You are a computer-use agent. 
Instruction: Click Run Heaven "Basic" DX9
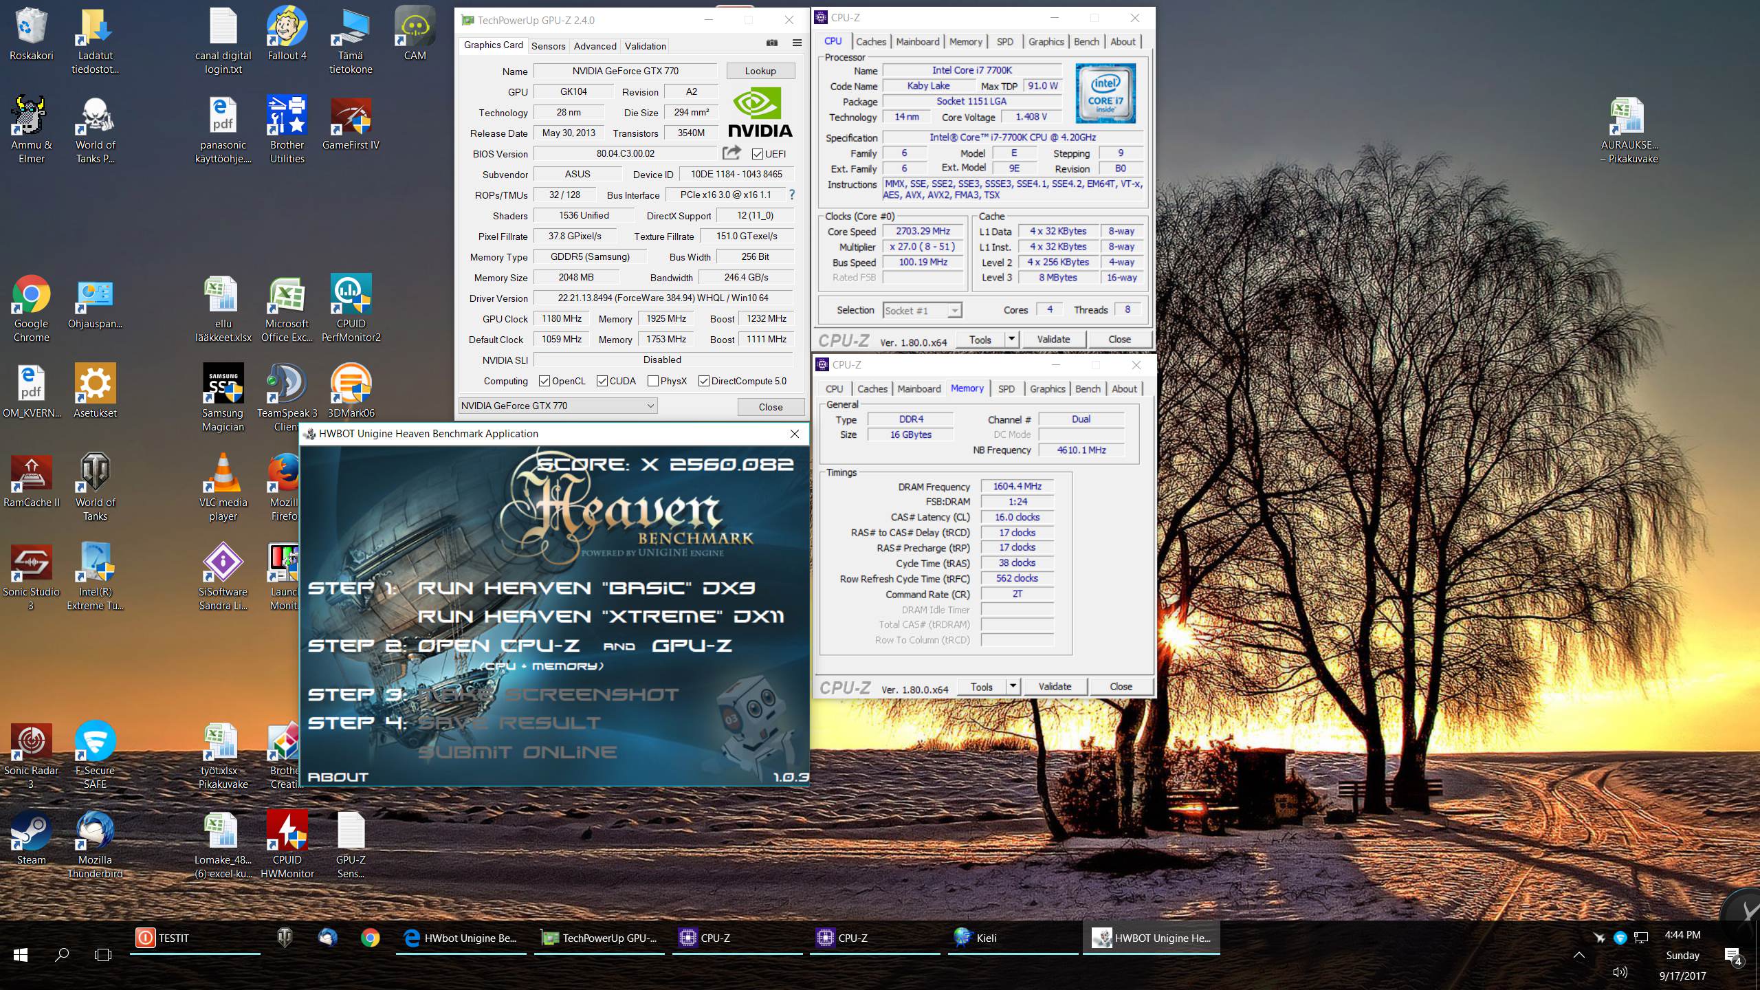coord(586,588)
